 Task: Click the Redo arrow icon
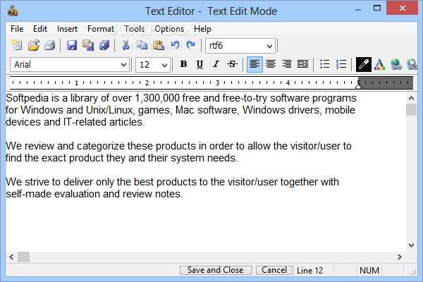[x=191, y=45]
